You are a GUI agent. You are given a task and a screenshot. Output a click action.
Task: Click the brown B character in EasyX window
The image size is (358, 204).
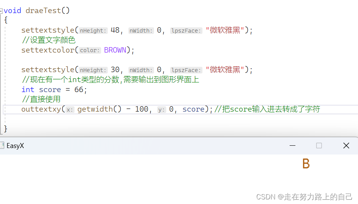(306, 164)
